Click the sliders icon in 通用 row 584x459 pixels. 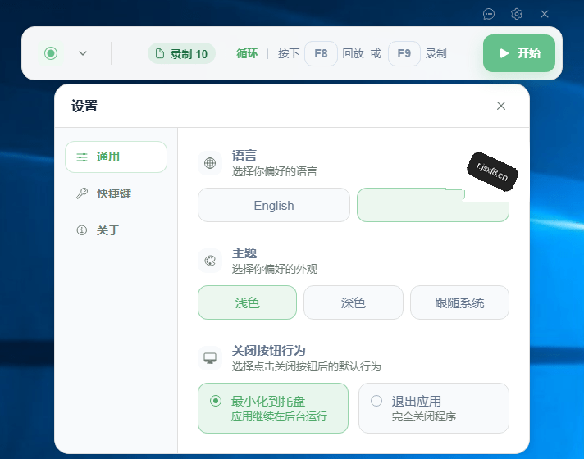[x=82, y=157]
